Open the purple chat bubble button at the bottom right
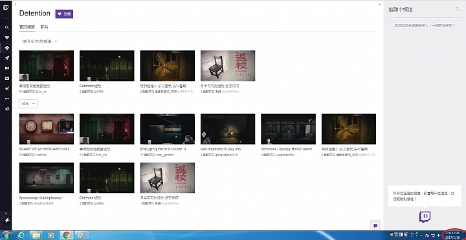This screenshot has width=466, height=240. point(375,225)
